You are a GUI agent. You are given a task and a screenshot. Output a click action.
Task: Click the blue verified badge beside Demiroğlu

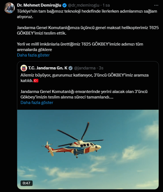tap(64, 5)
